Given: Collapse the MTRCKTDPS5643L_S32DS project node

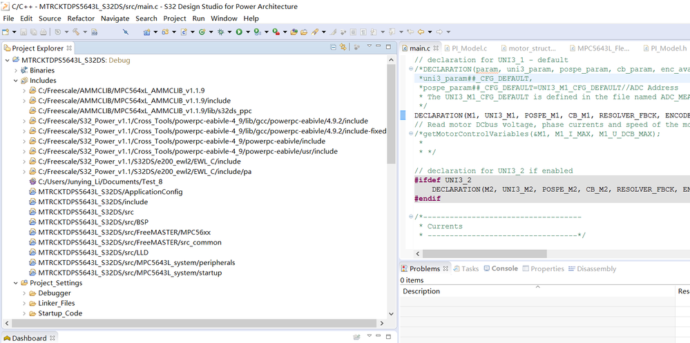Looking at the screenshot, I should pyautogui.click(x=7, y=60).
